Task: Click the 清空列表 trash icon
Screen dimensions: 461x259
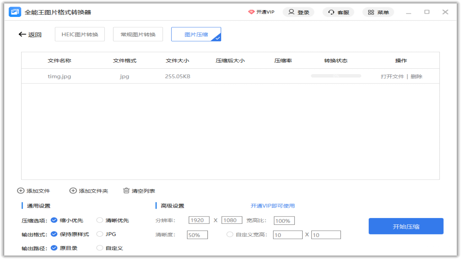Action: pyautogui.click(x=126, y=191)
